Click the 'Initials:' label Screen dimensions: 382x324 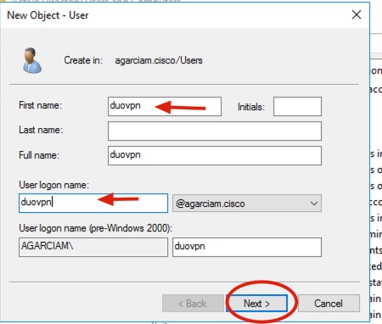click(x=251, y=107)
